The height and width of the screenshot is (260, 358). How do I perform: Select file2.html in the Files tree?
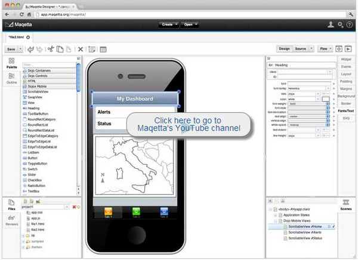point(37,229)
